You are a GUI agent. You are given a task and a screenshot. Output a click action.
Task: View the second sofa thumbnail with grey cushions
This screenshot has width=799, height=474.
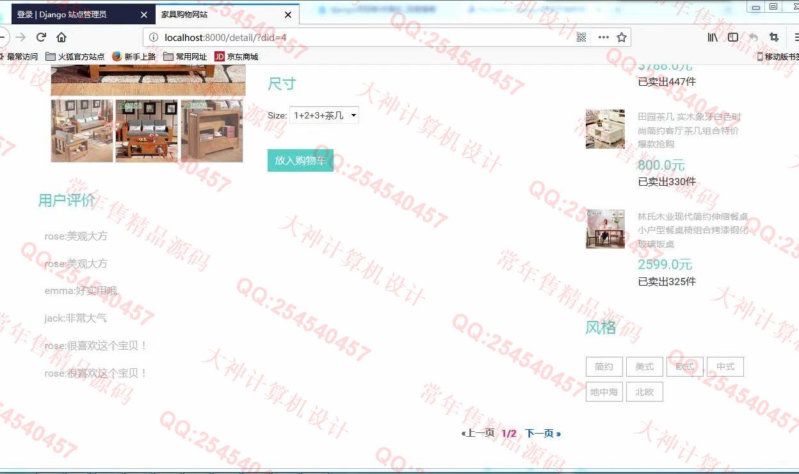[x=147, y=131]
